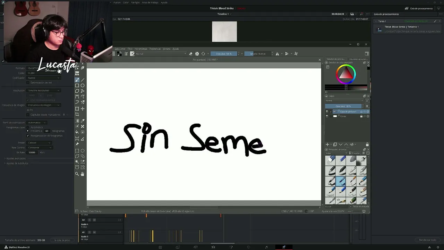This screenshot has width=444, height=250.
Task: Expand Ajustes avanzados section
Action: 16,158
